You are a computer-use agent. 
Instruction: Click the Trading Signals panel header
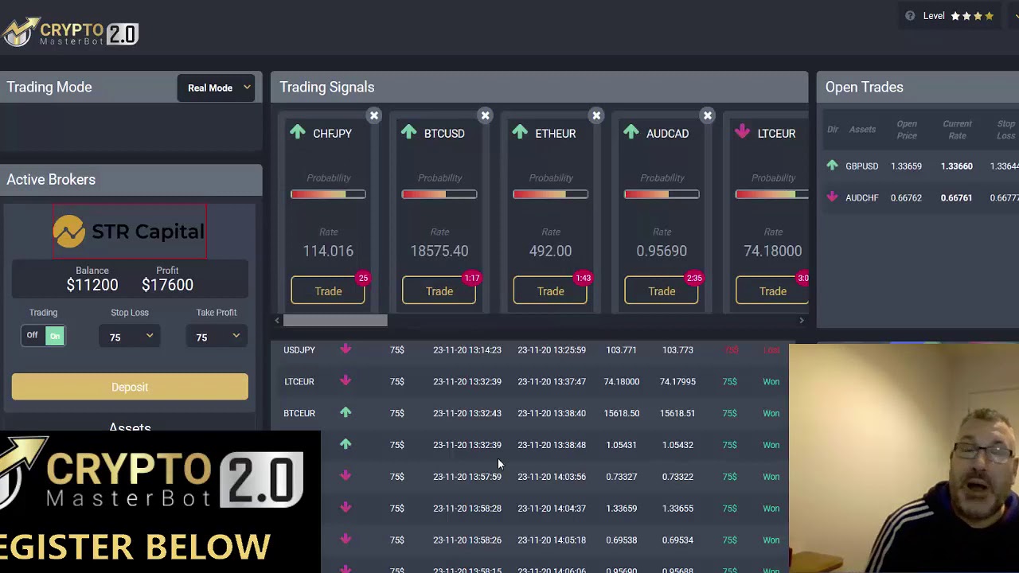point(539,88)
